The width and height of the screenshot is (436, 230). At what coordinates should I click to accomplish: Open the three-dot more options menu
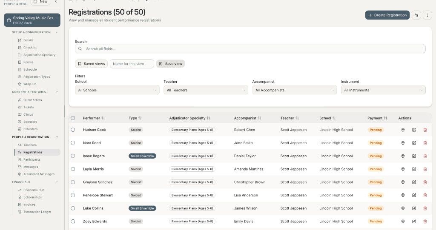[x=427, y=15]
